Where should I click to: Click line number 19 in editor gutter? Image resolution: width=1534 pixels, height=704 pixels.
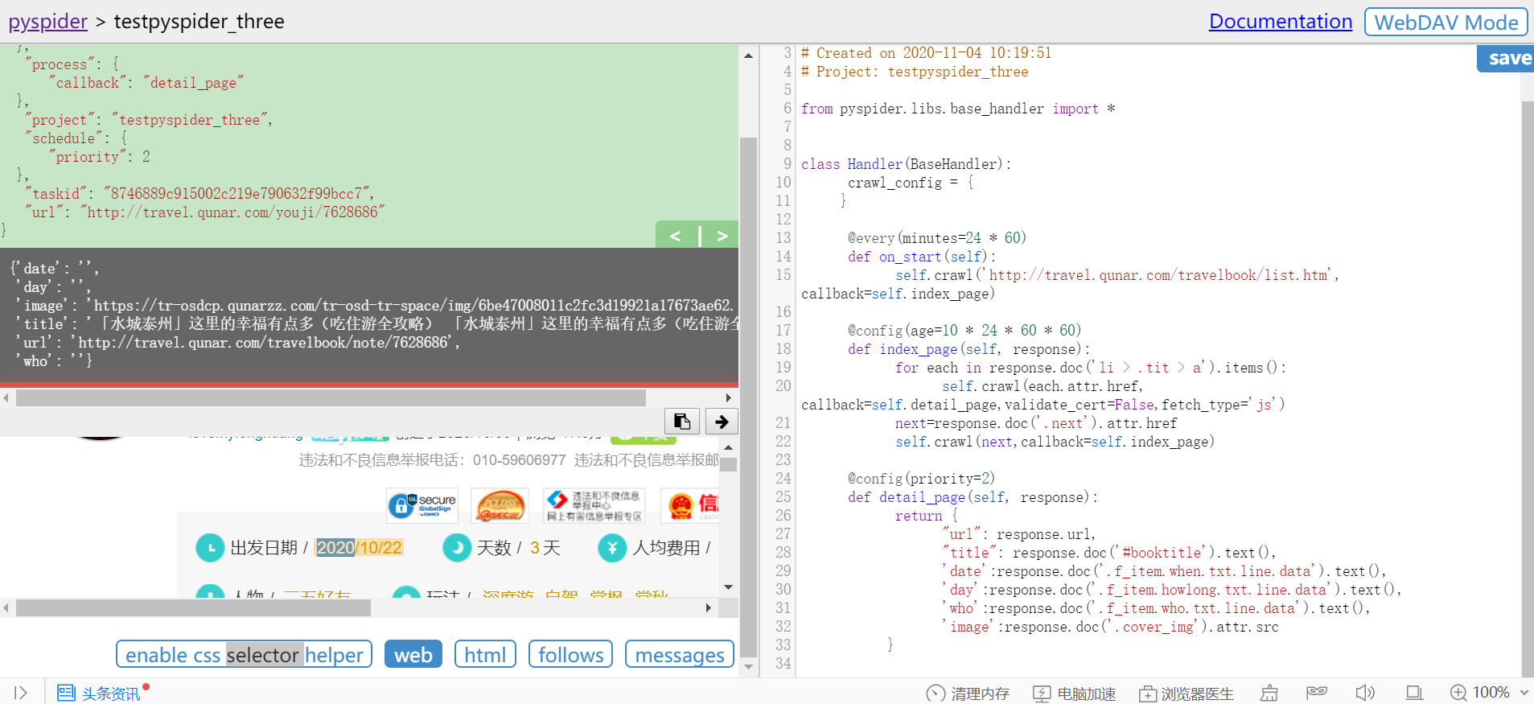pos(783,368)
